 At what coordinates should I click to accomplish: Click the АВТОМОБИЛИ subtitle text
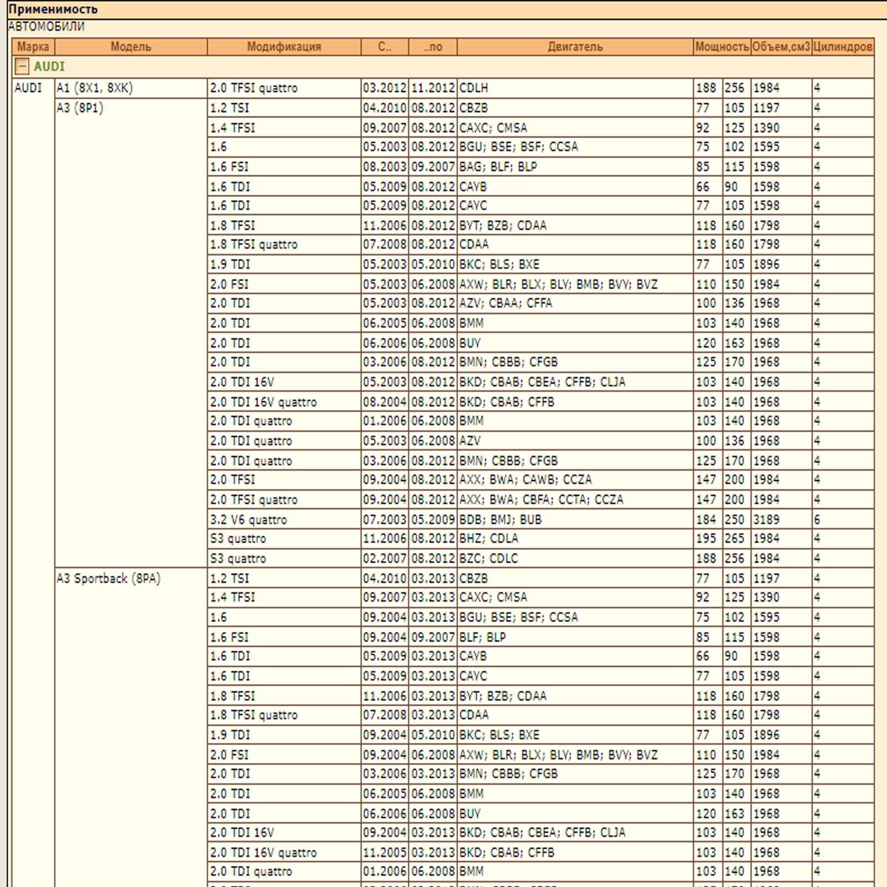47,27
